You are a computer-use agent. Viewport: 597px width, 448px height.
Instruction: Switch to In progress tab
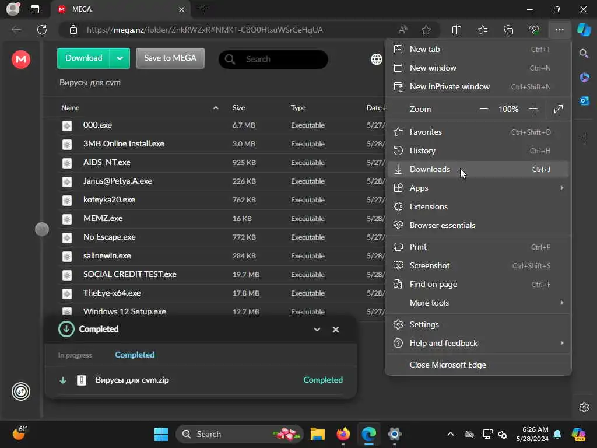pos(75,355)
